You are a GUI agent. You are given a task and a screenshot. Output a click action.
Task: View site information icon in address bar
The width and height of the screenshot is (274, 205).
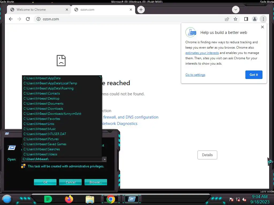point(39,19)
